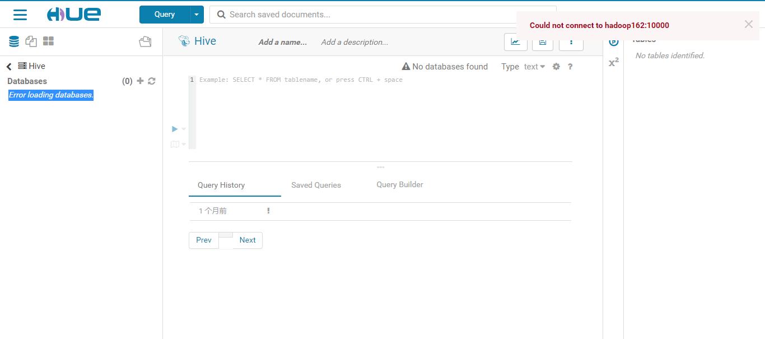This screenshot has height=339, width=765.
Task: Click the exclamation status icon in history row
Action: [x=268, y=211]
